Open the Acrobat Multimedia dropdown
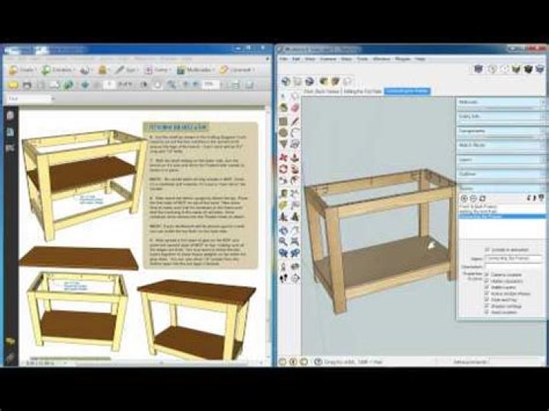Viewport: 549px width, 411px height. [x=197, y=69]
